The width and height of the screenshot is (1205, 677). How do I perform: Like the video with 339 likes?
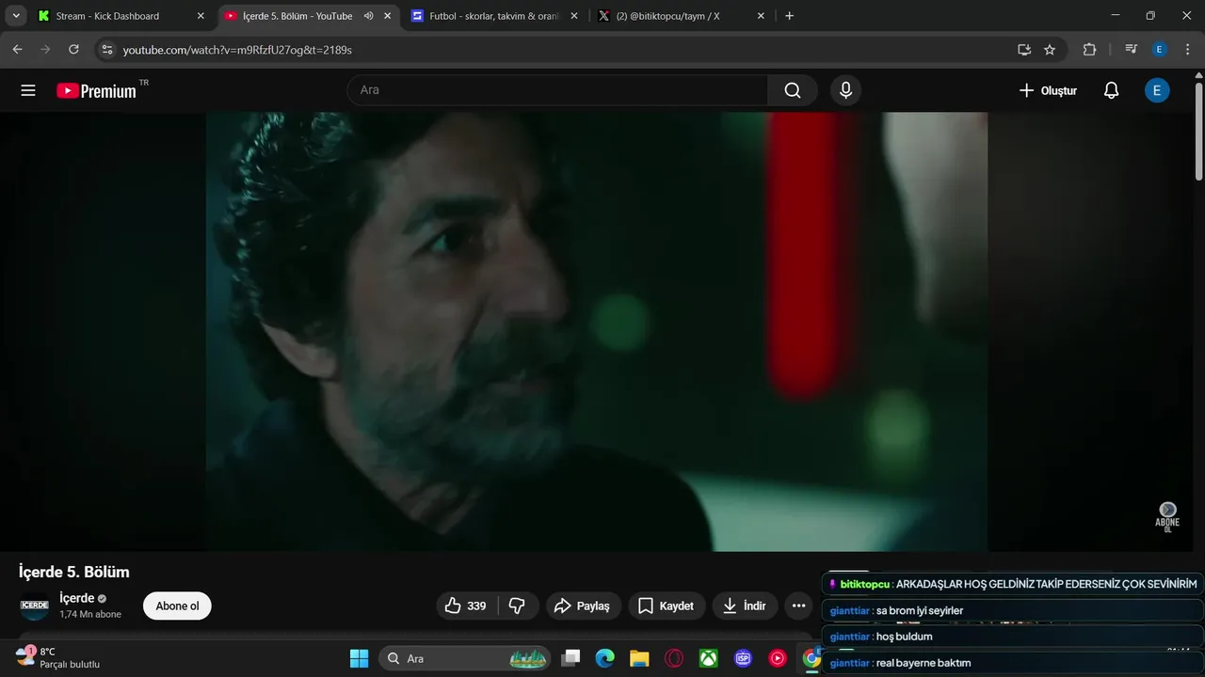point(466,606)
